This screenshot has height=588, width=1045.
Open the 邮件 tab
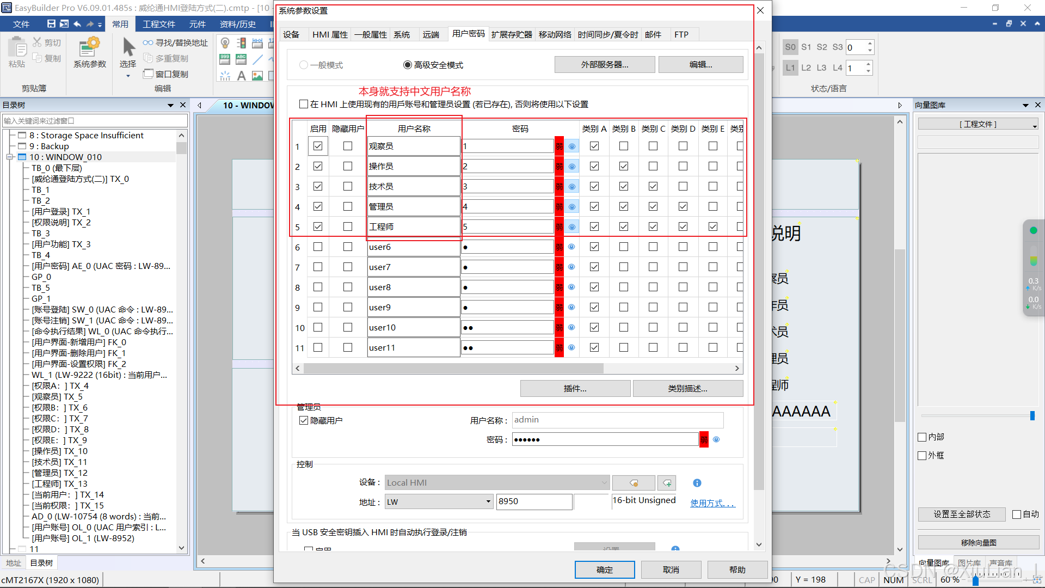pos(653,34)
